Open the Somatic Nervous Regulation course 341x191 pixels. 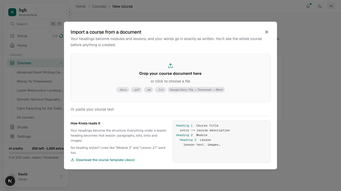point(39,99)
